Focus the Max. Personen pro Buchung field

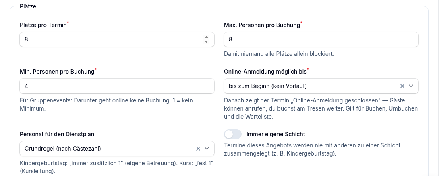click(x=321, y=39)
